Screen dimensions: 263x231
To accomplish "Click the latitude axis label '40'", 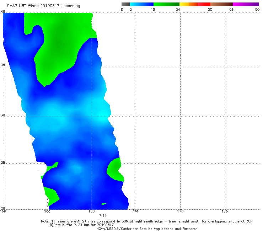I will pos(3,11).
